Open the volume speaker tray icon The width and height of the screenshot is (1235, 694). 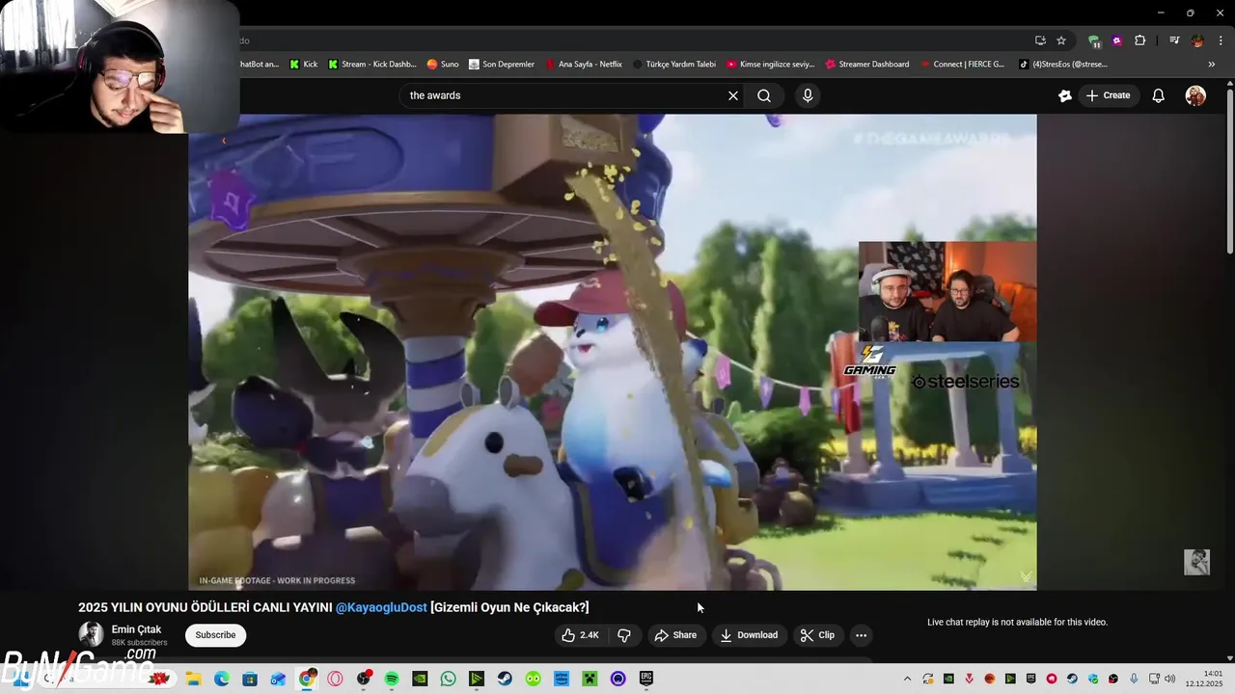pyautogui.click(x=1170, y=679)
